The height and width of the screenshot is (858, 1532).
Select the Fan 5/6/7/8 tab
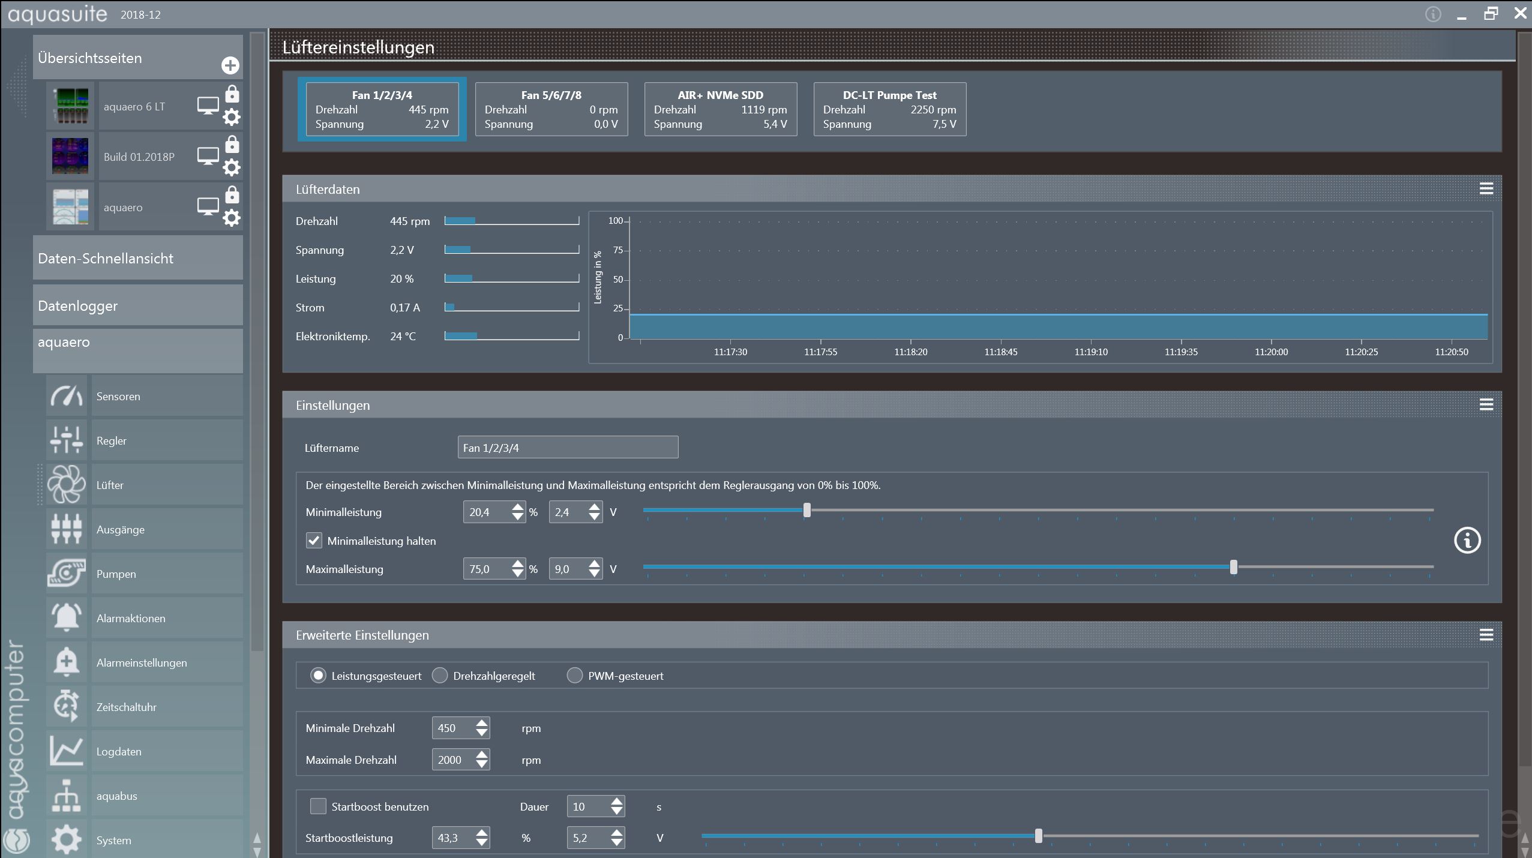coord(551,109)
